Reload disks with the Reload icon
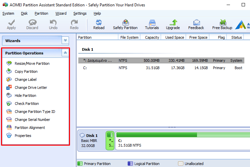 [x=99, y=22]
